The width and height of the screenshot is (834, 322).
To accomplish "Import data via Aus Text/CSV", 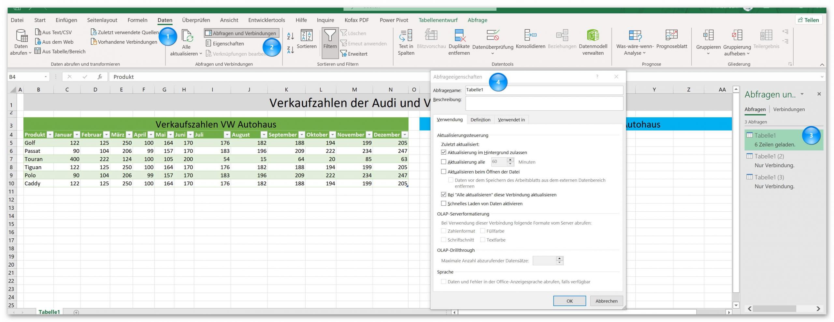I will coord(53,32).
